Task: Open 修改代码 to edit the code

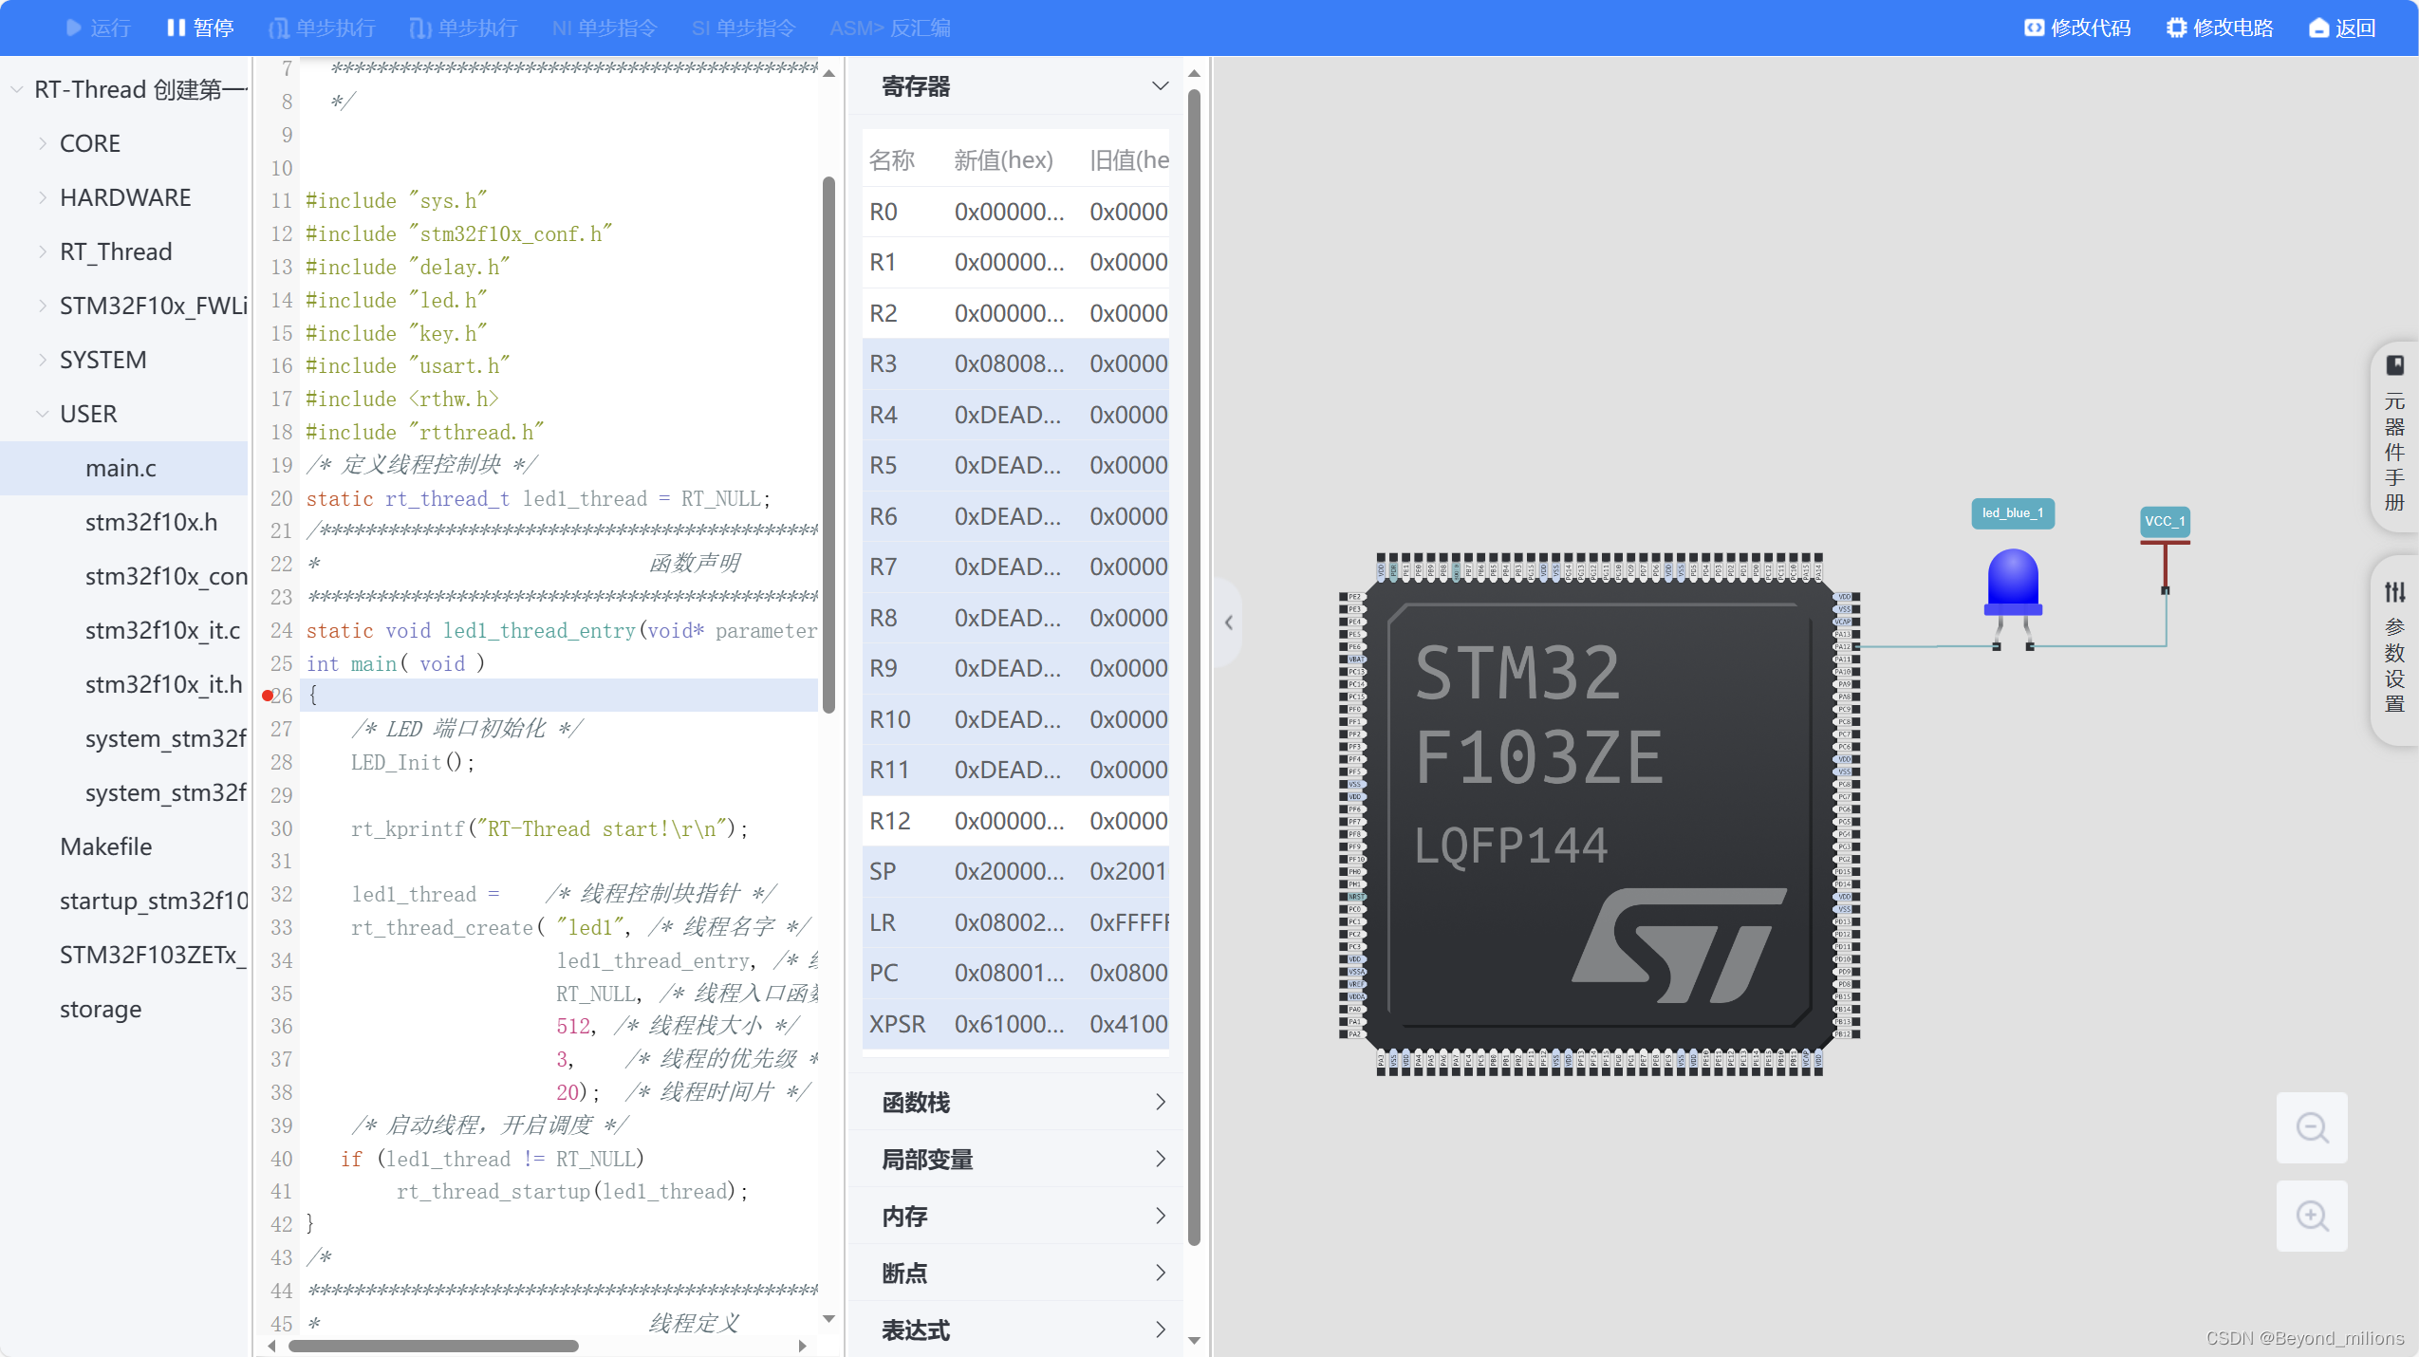Action: [2076, 28]
